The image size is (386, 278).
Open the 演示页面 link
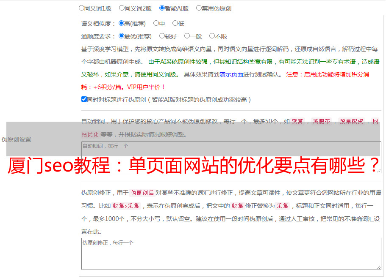click(231, 74)
